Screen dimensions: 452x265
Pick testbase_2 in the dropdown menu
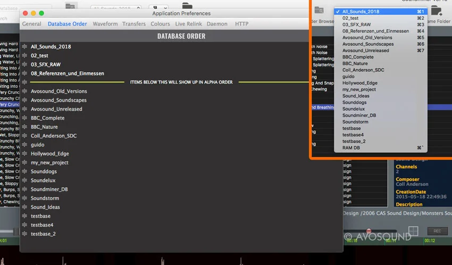381,142
